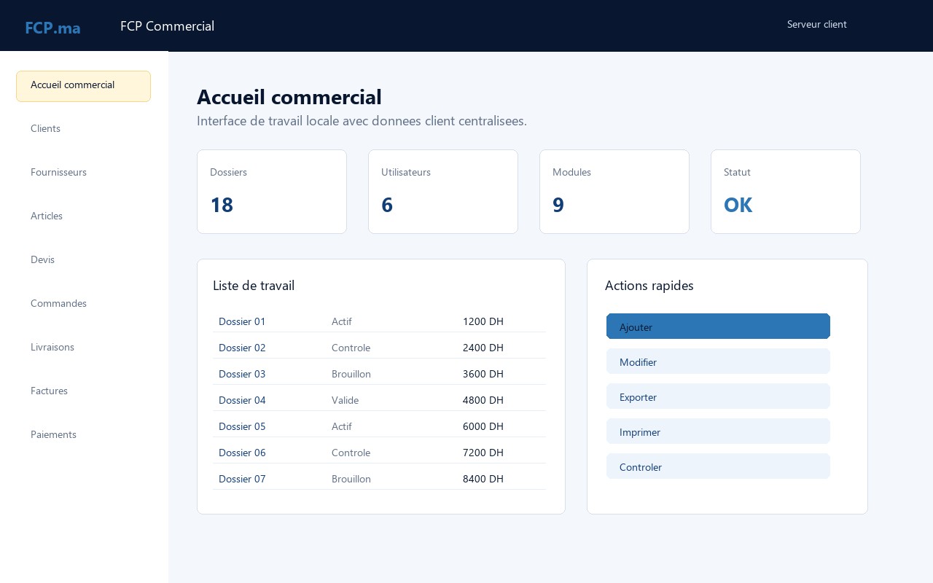The width and height of the screenshot is (933, 583).
Task: Open the Dossier 04 row
Action: [379, 400]
